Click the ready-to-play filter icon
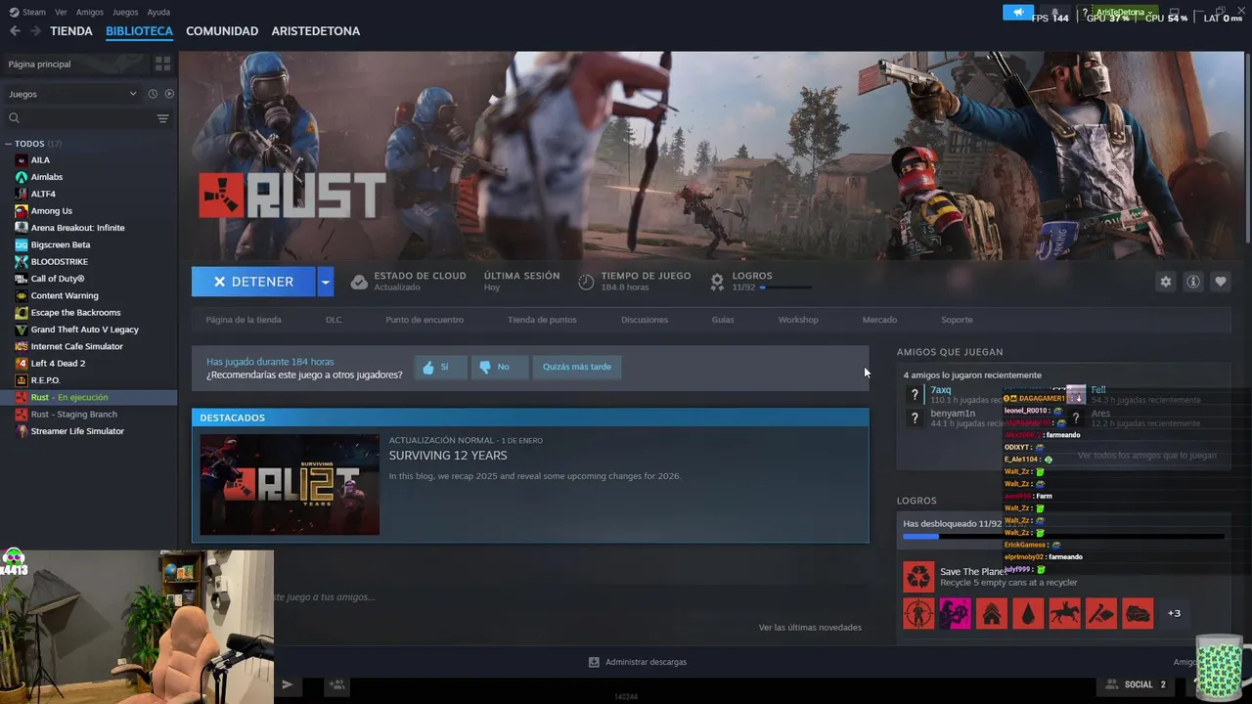Screen dimensions: 1252x704 169,94
